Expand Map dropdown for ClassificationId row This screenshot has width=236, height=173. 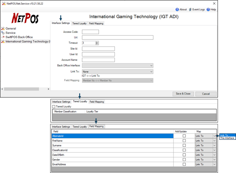coord(214,150)
